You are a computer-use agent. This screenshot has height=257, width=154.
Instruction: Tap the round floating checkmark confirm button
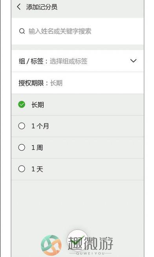point(77,240)
